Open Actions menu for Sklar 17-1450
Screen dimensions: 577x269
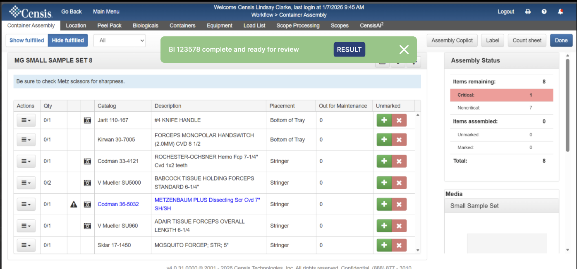26,245
